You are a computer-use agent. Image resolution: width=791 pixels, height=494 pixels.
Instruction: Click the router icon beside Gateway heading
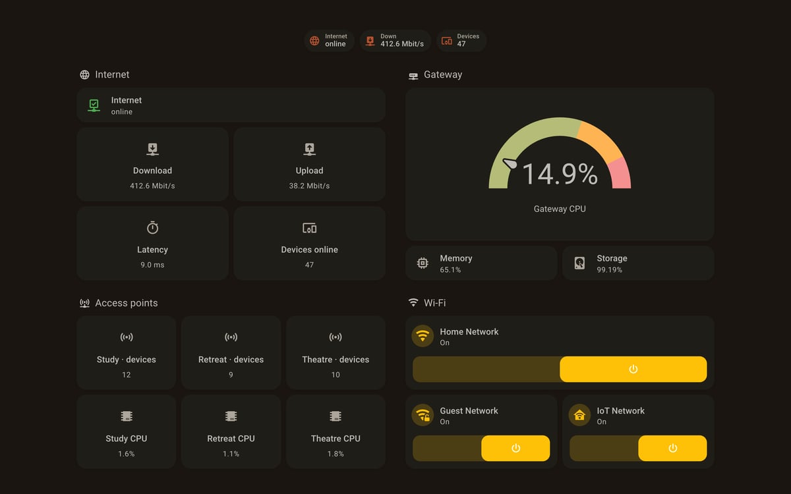[x=413, y=76]
